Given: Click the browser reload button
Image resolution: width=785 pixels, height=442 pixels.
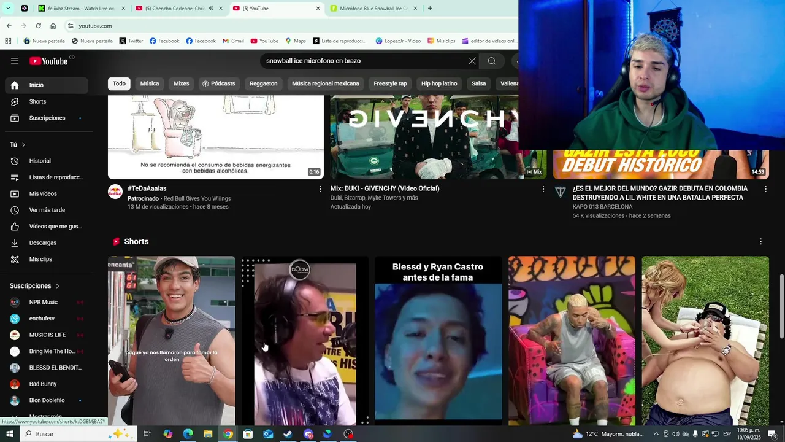Looking at the screenshot, I should tap(38, 26).
